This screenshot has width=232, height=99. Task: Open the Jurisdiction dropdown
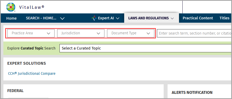[x=81, y=33]
